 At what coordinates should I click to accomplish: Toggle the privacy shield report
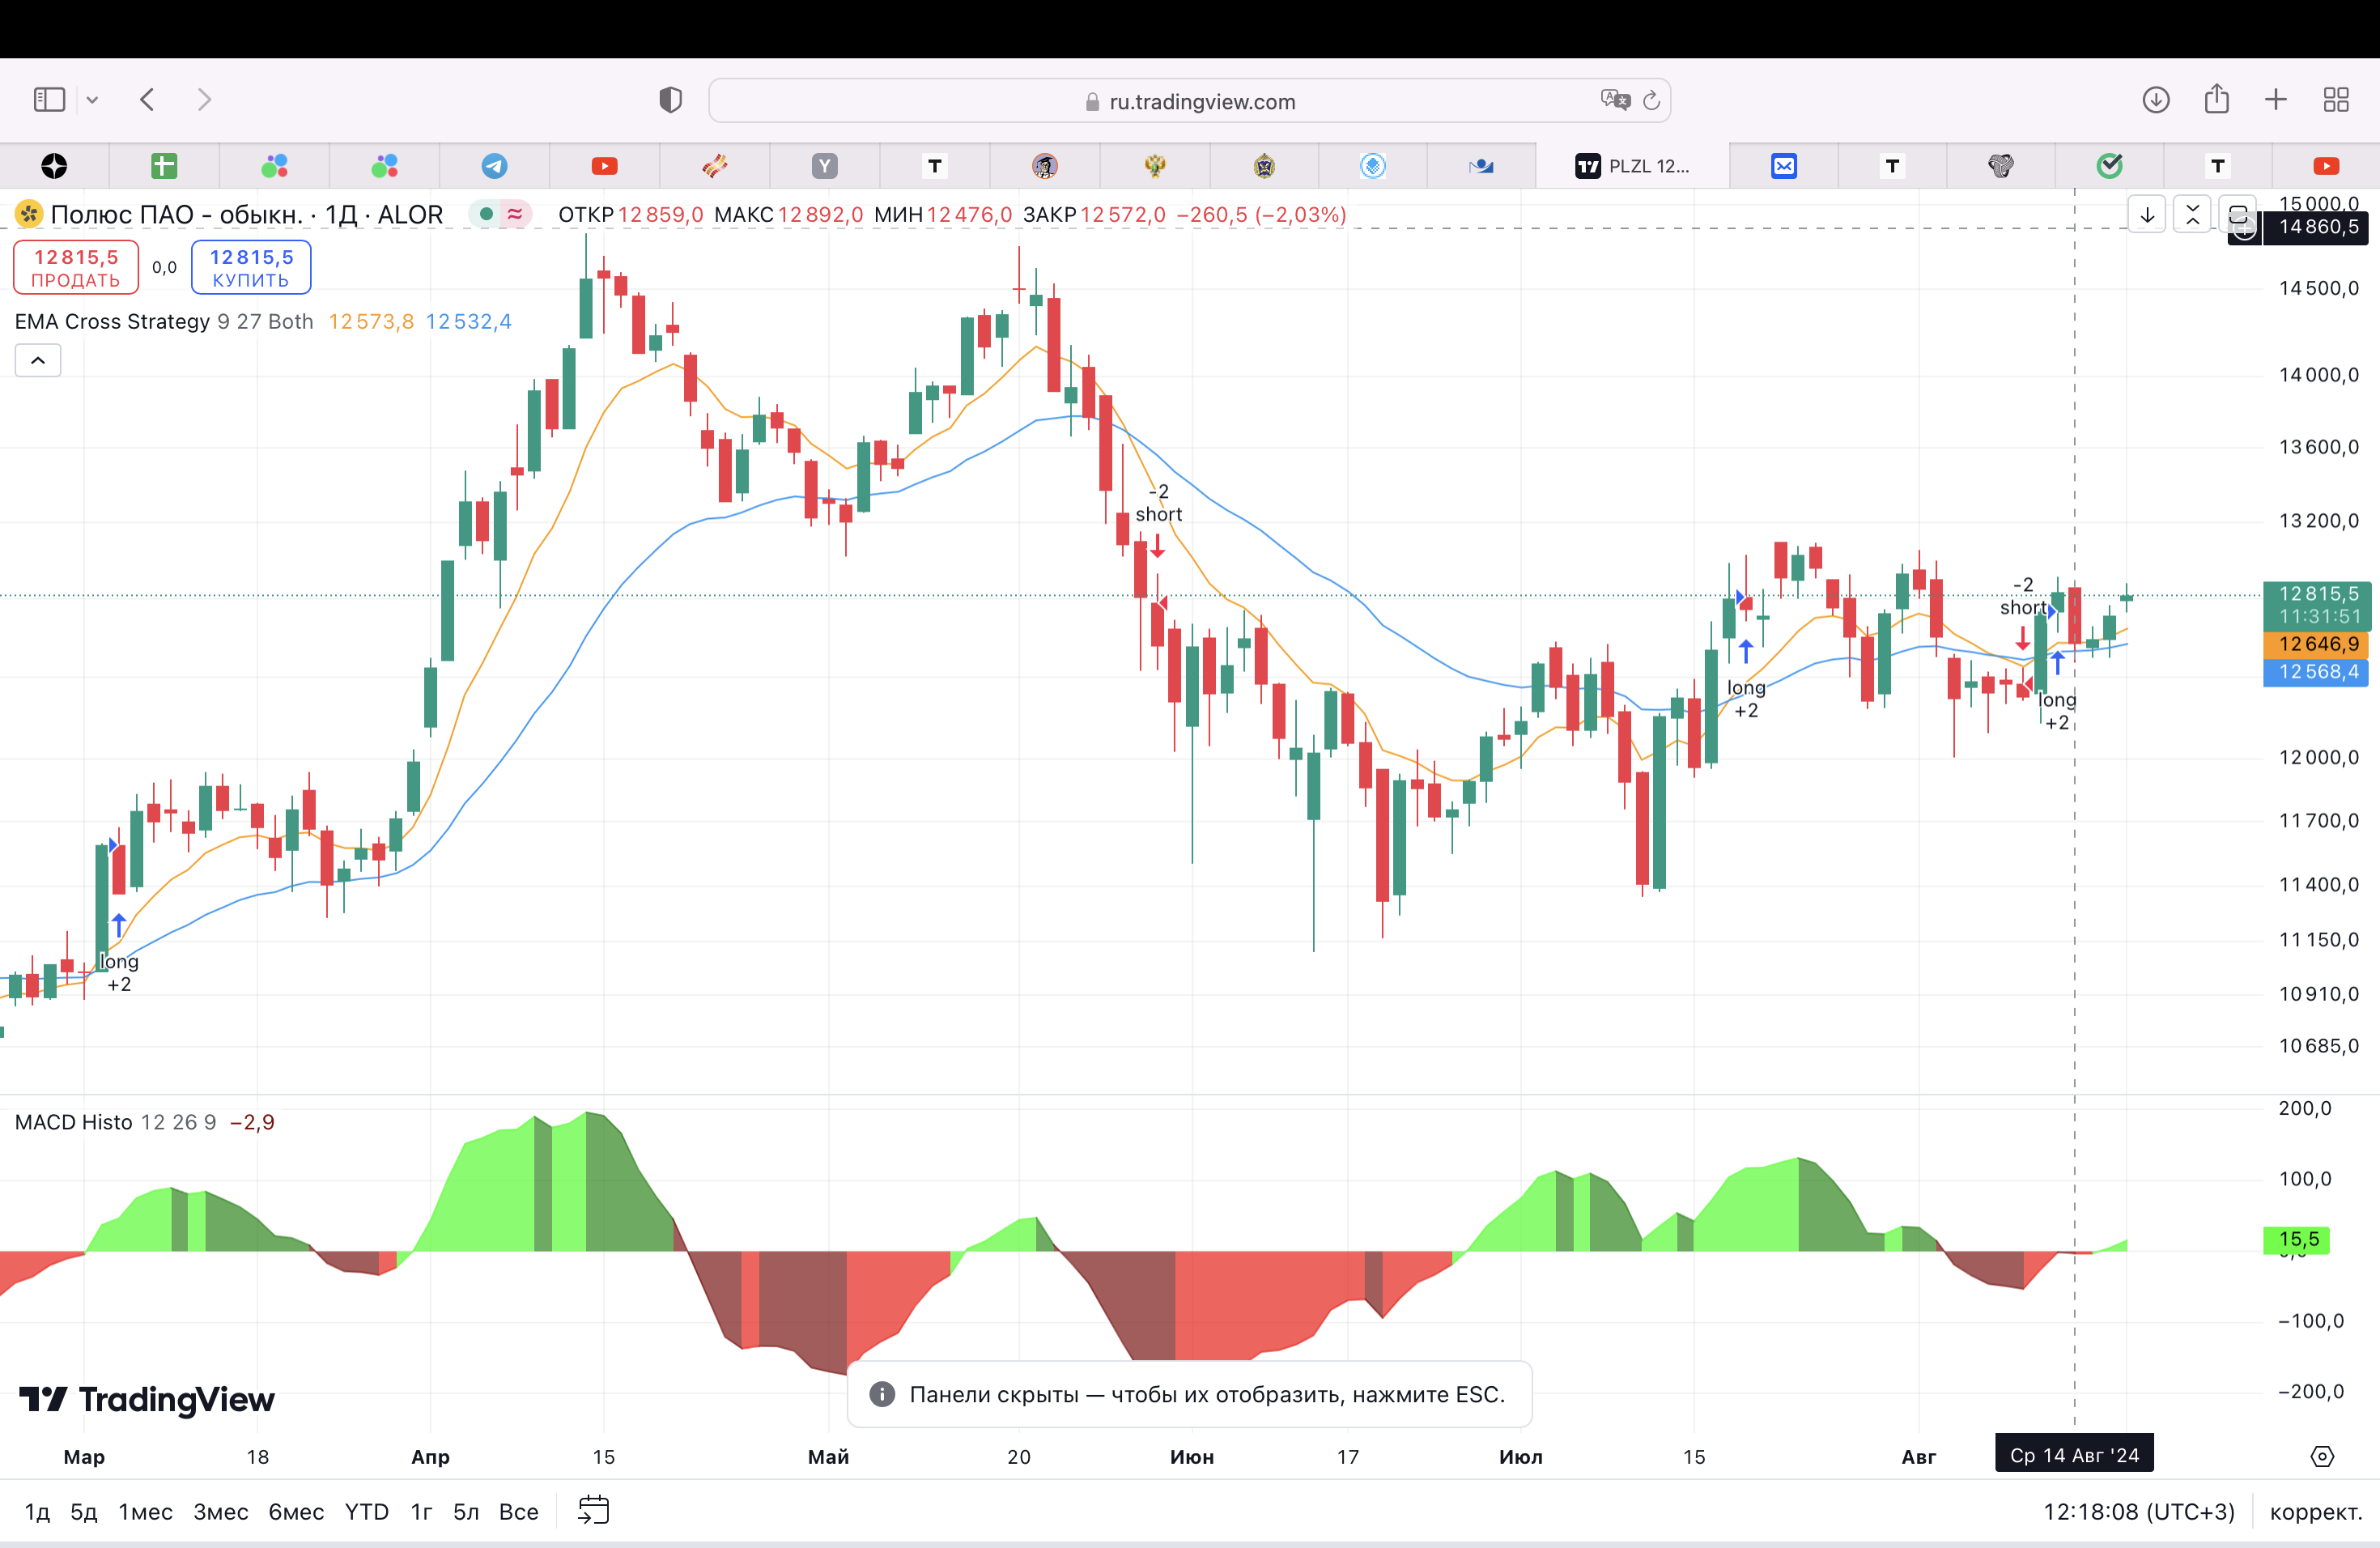click(x=670, y=100)
